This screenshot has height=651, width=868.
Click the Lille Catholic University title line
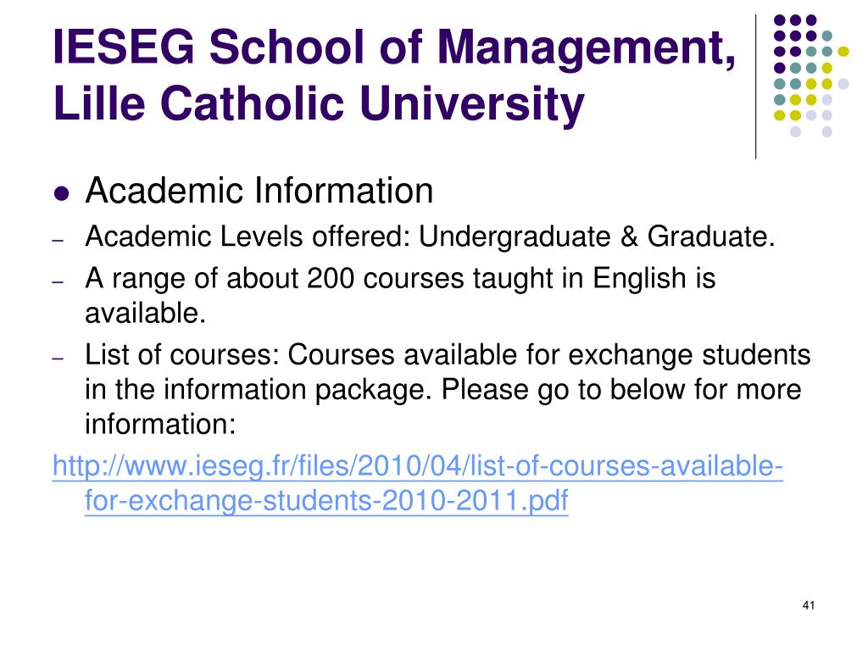pyautogui.click(x=319, y=105)
